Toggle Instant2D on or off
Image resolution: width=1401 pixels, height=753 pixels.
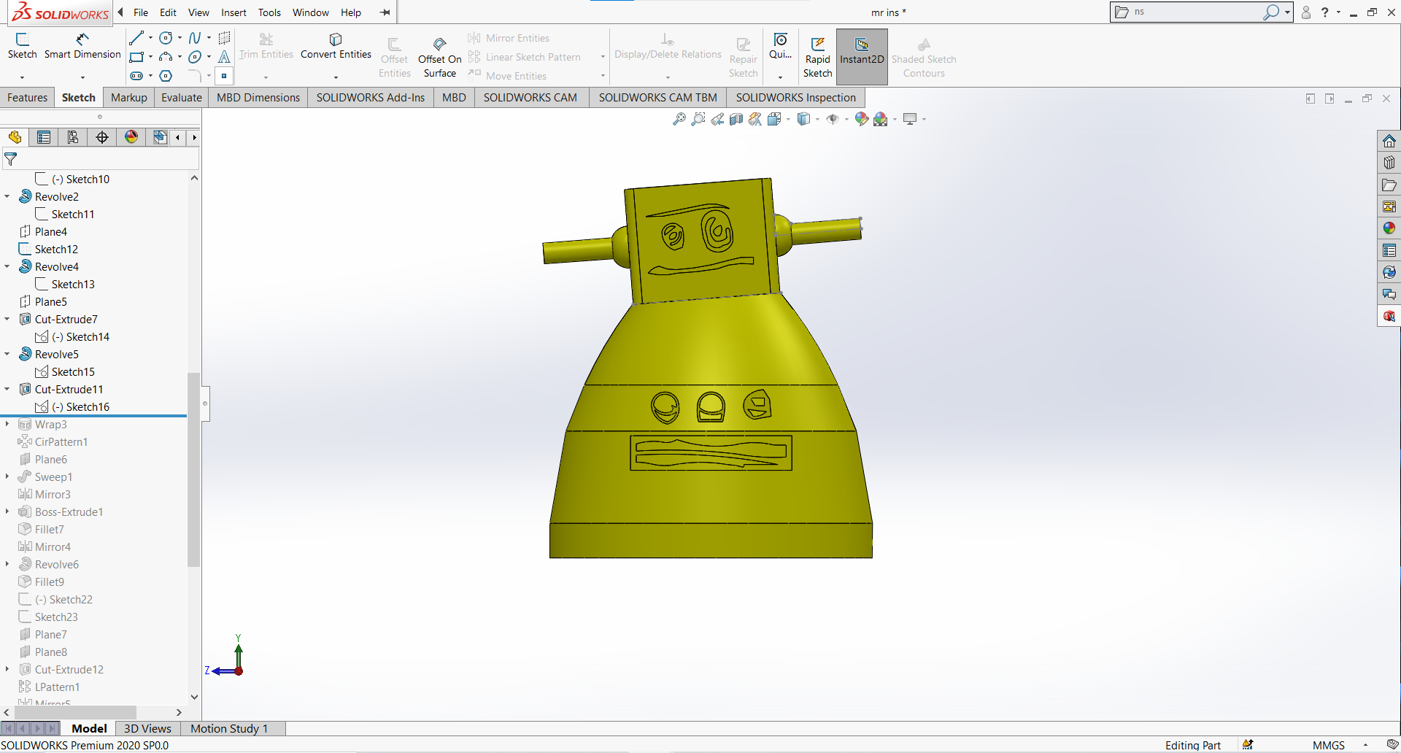coord(862,55)
